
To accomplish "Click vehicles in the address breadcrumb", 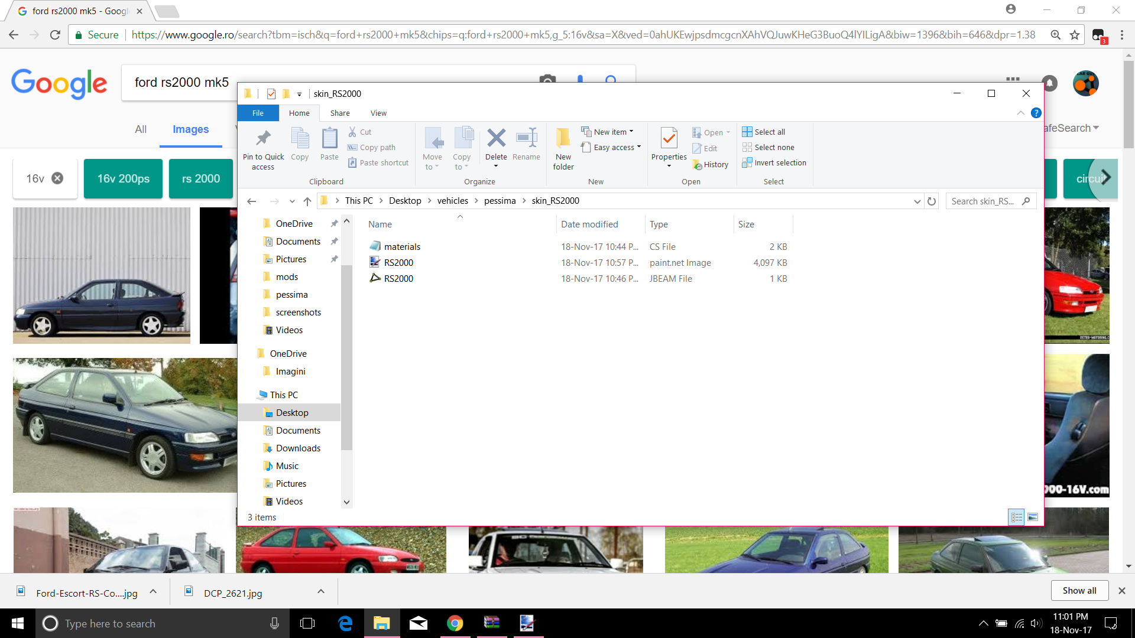I will point(452,201).
